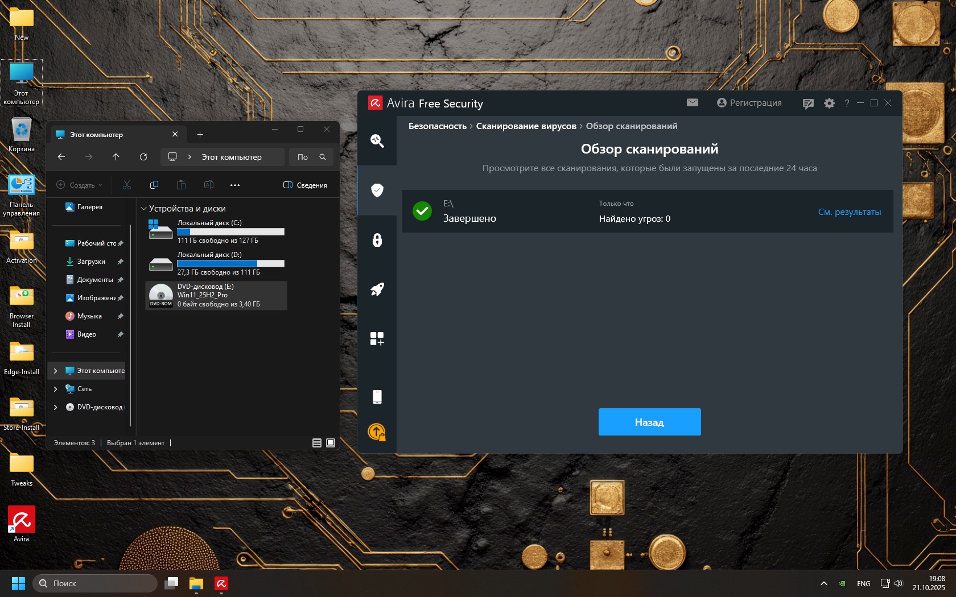Open the См. результаты link
Screen dimensions: 956x597
[x=849, y=212]
